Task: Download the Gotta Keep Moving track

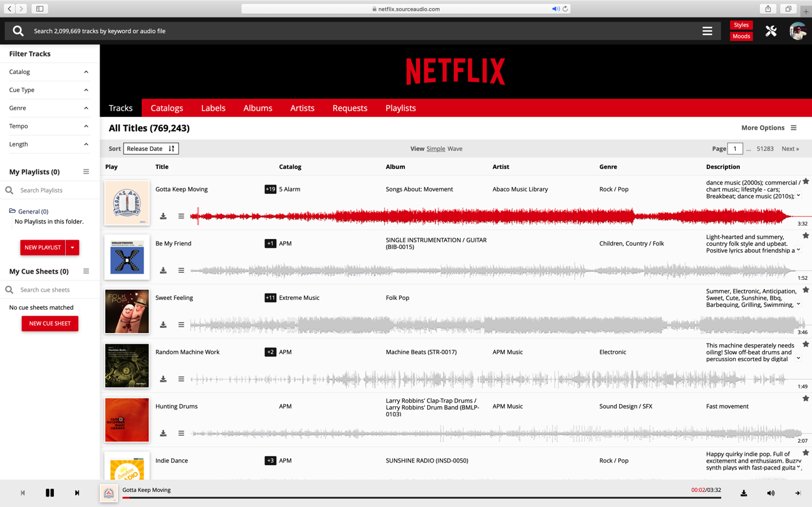Action: [163, 217]
